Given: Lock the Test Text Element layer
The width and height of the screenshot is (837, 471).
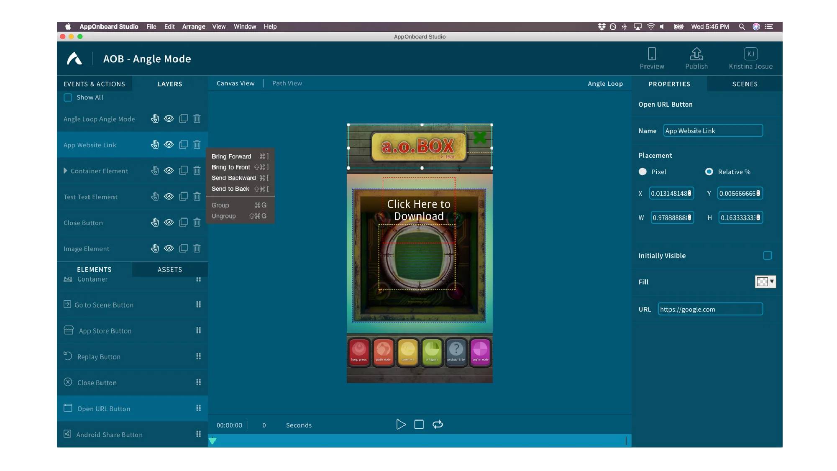Looking at the screenshot, I should pyautogui.click(x=155, y=196).
